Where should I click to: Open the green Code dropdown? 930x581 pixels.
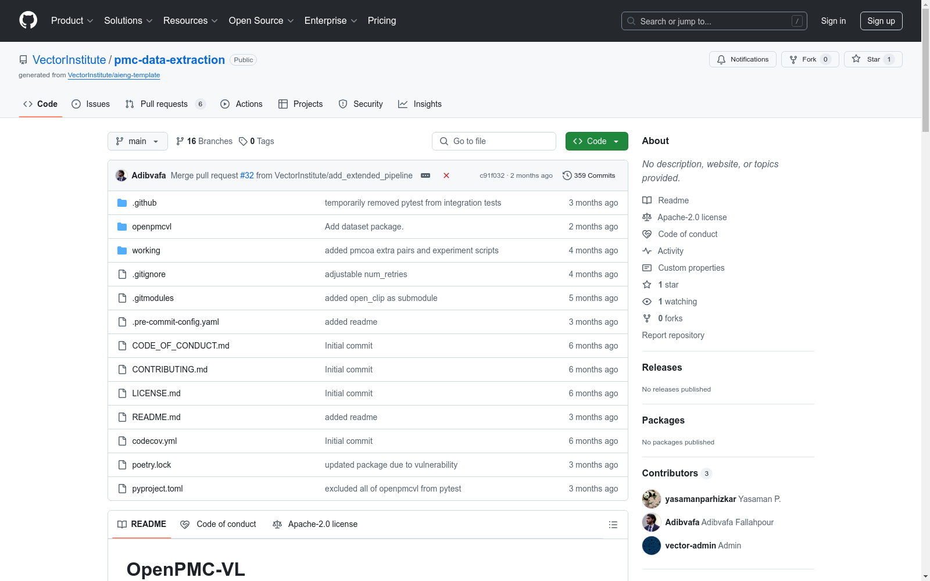(x=596, y=141)
